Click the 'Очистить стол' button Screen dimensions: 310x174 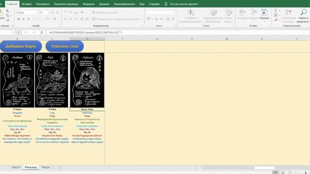point(64,46)
